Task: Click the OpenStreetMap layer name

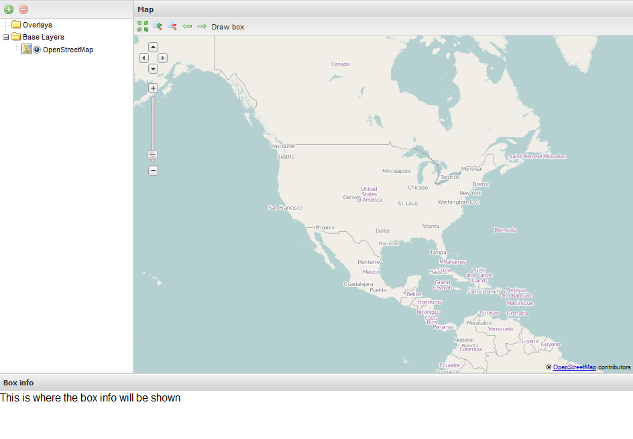Action: 68,50
